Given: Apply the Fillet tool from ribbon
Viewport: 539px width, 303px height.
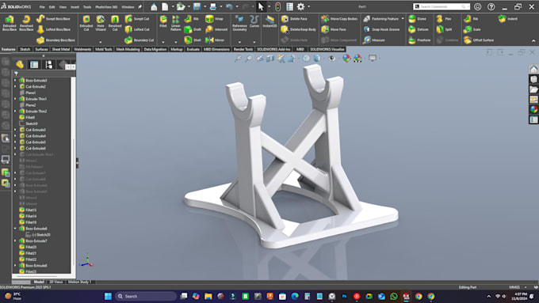Looking at the screenshot, I should pos(163,21).
